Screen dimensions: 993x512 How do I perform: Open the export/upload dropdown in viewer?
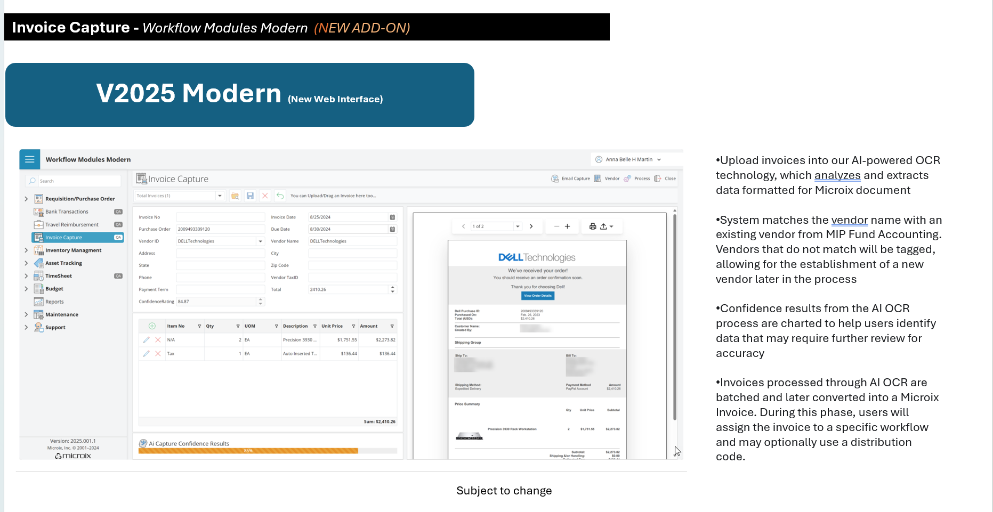tap(607, 226)
